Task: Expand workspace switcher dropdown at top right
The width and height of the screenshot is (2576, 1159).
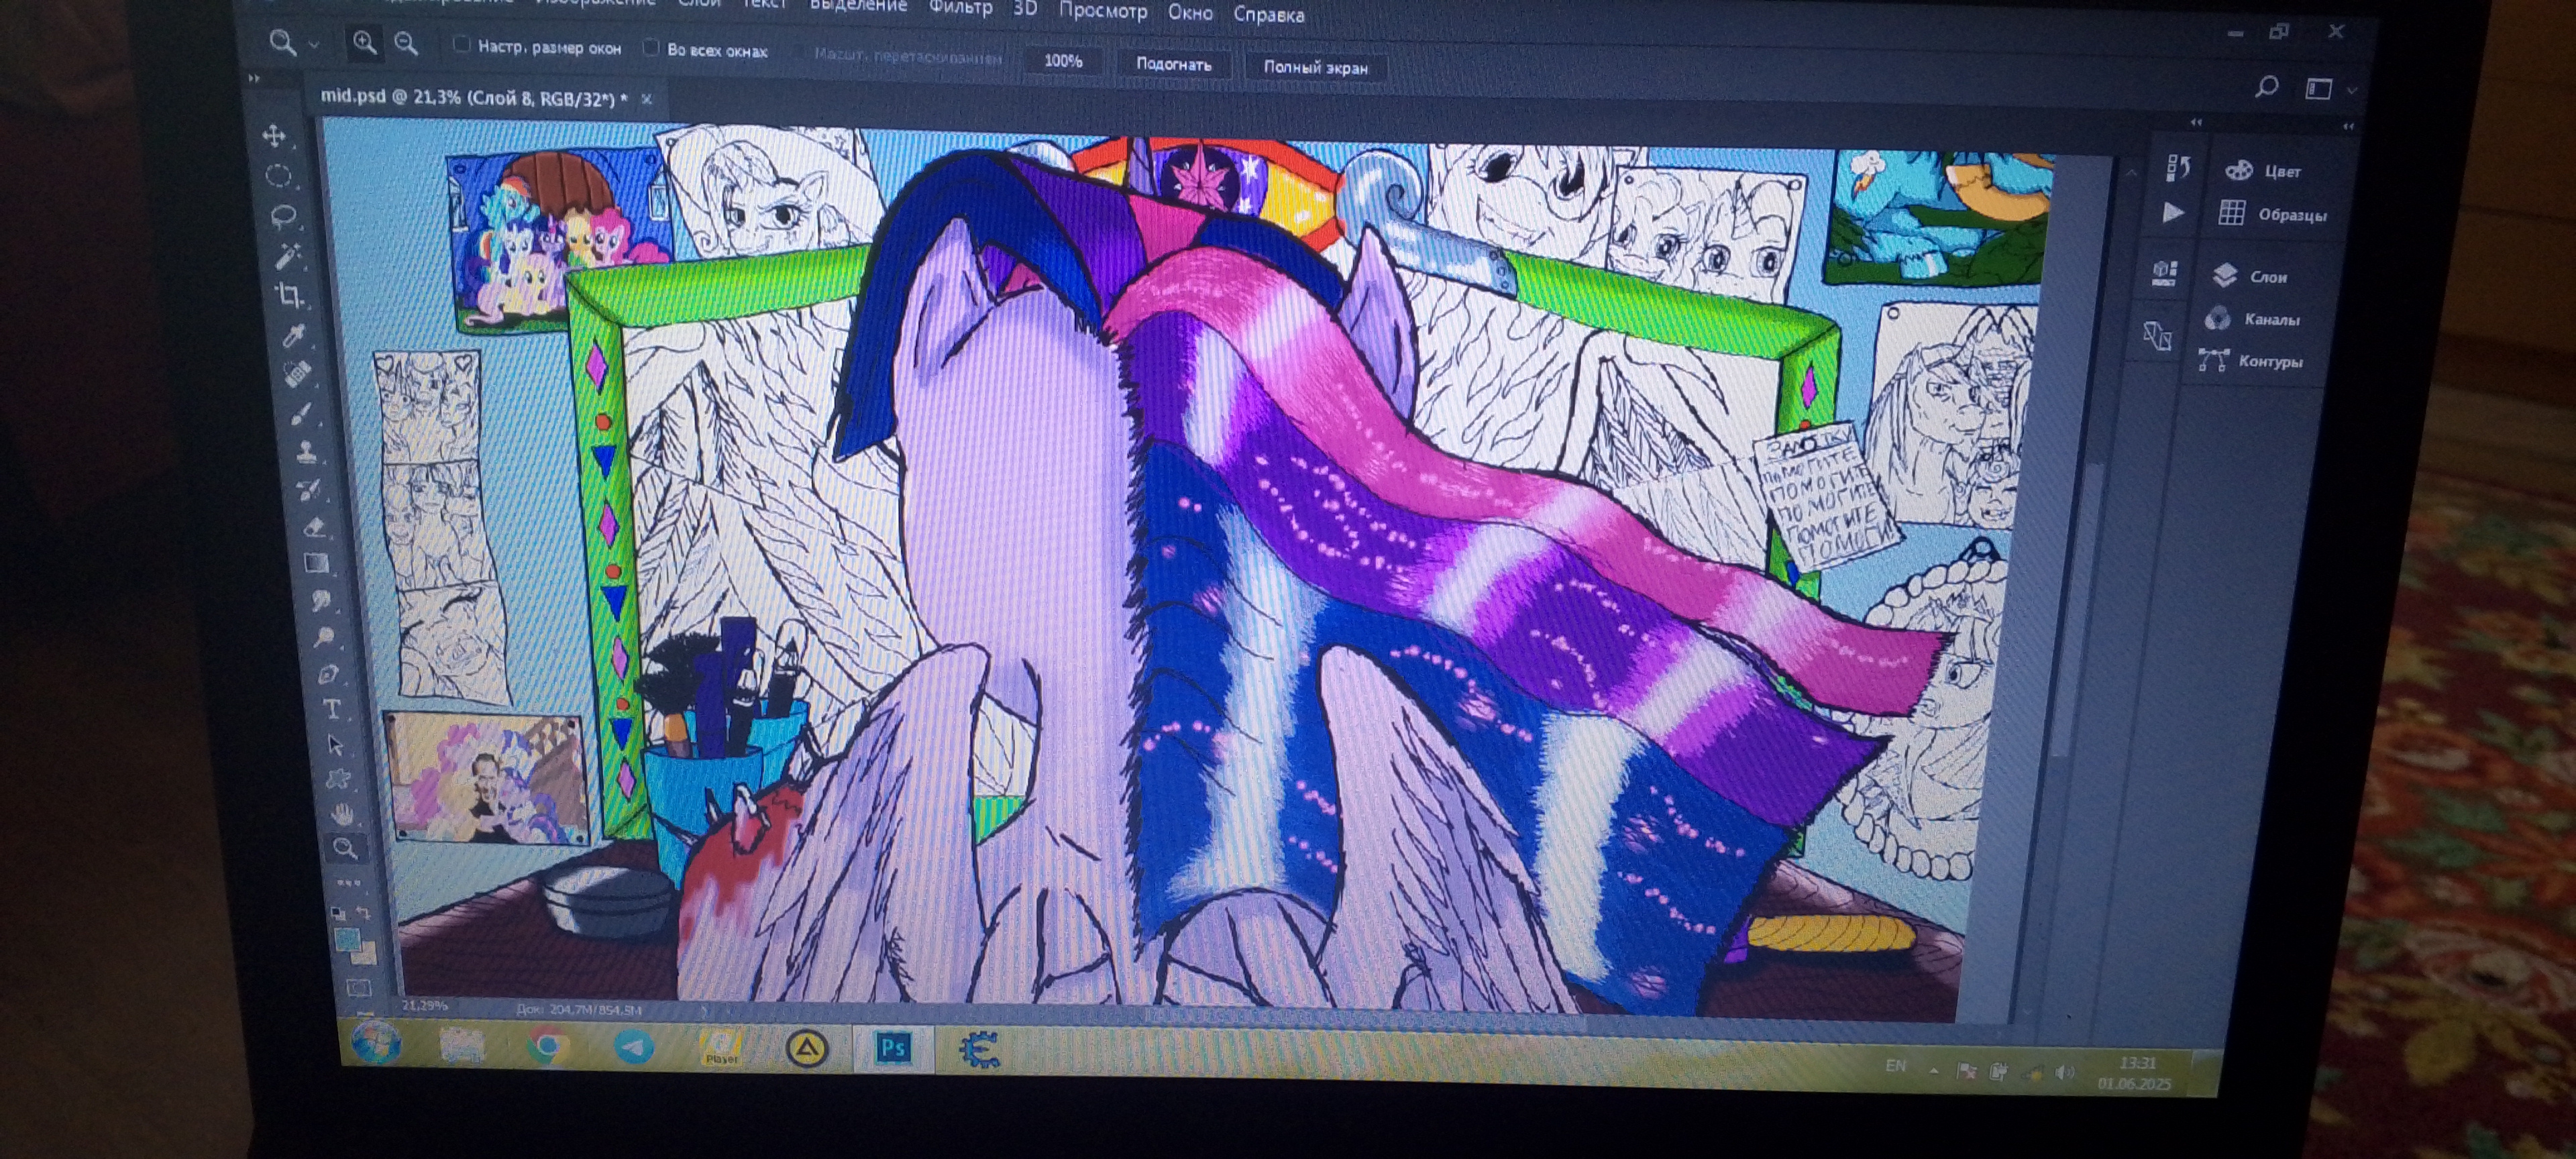Action: pyautogui.click(x=2351, y=91)
